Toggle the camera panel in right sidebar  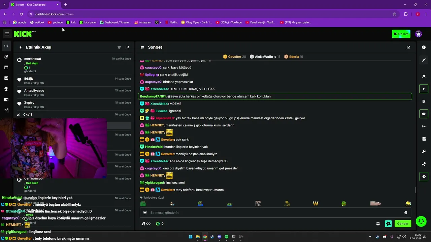point(424,139)
